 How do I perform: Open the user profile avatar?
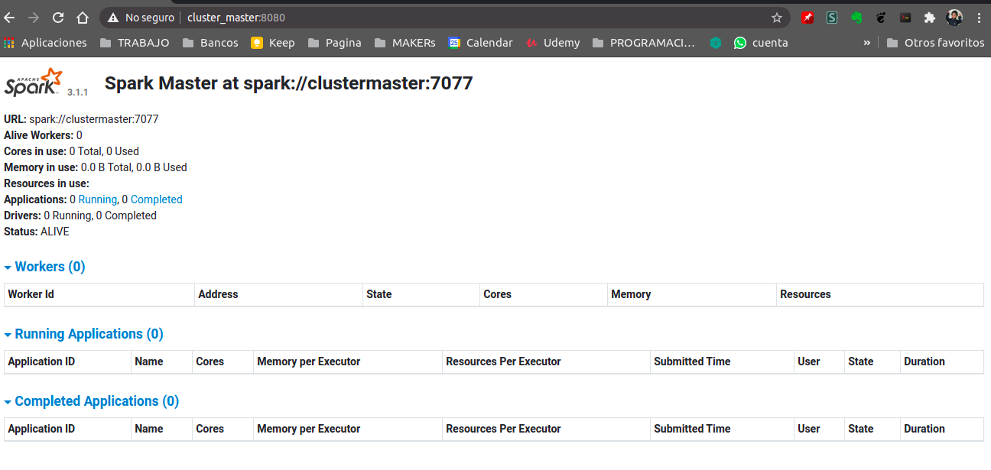click(x=954, y=18)
